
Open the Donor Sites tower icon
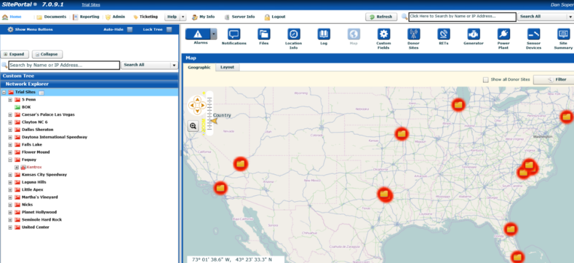tap(414, 34)
